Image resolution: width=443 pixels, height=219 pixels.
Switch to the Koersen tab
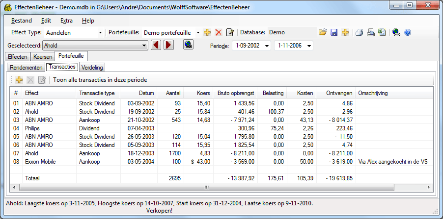tap(42, 57)
